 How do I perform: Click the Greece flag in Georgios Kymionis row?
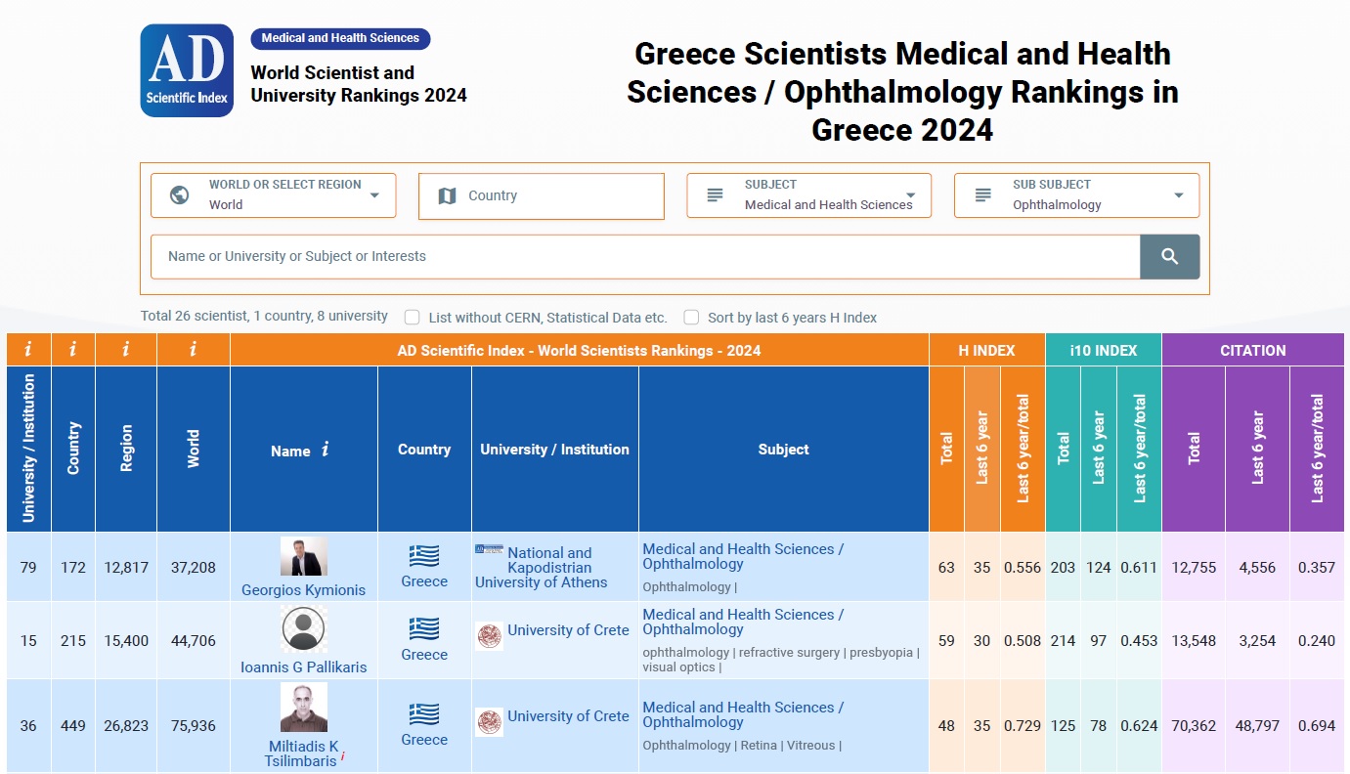424,556
